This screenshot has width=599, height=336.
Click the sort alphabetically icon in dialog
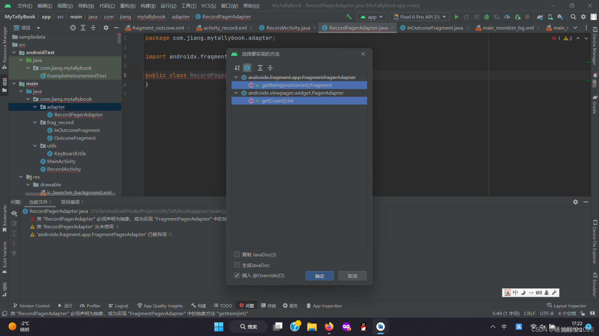pos(237,68)
